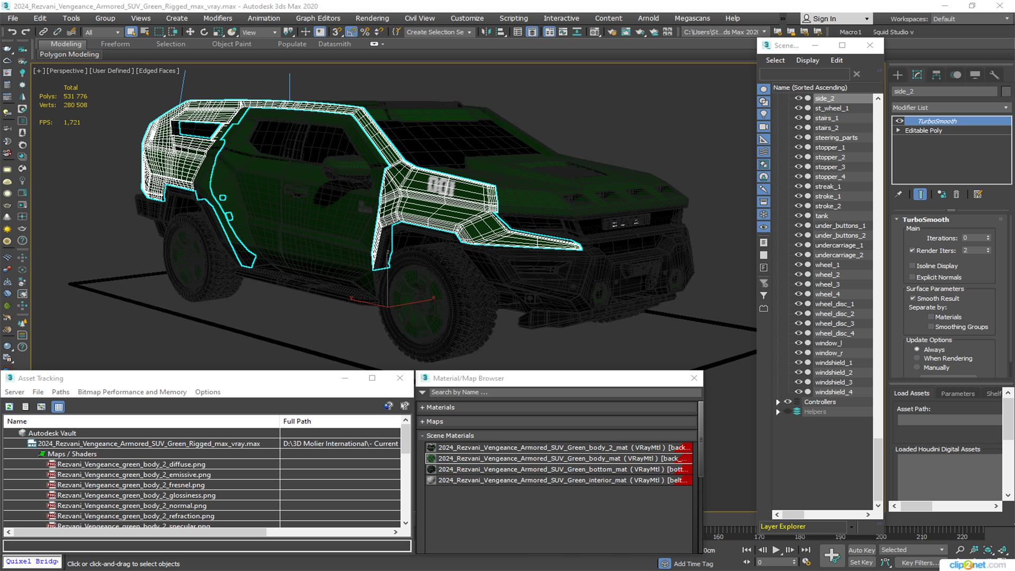1015x571 pixels.
Task: Open the All selection filter dropdown
Action: click(103, 32)
